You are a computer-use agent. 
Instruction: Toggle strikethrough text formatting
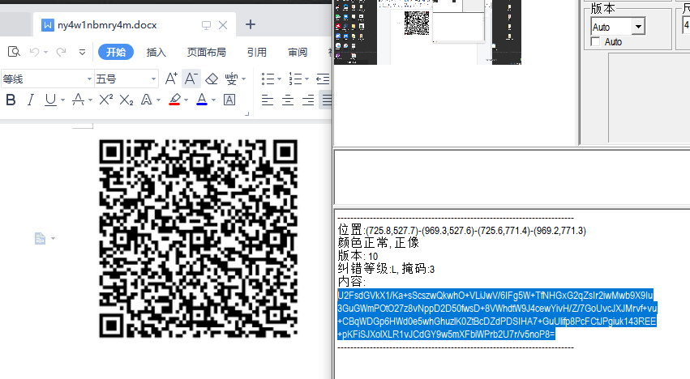pyautogui.click(x=79, y=100)
